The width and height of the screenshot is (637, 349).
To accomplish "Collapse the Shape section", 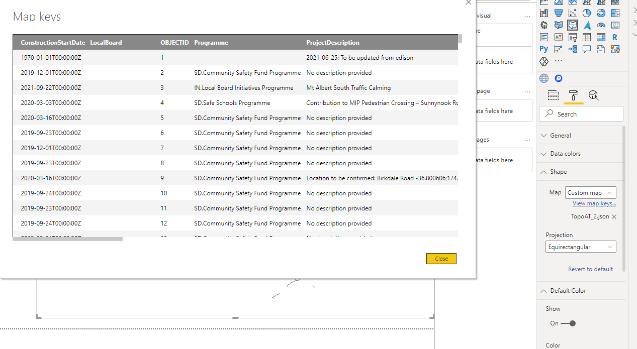I will [580, 172].
